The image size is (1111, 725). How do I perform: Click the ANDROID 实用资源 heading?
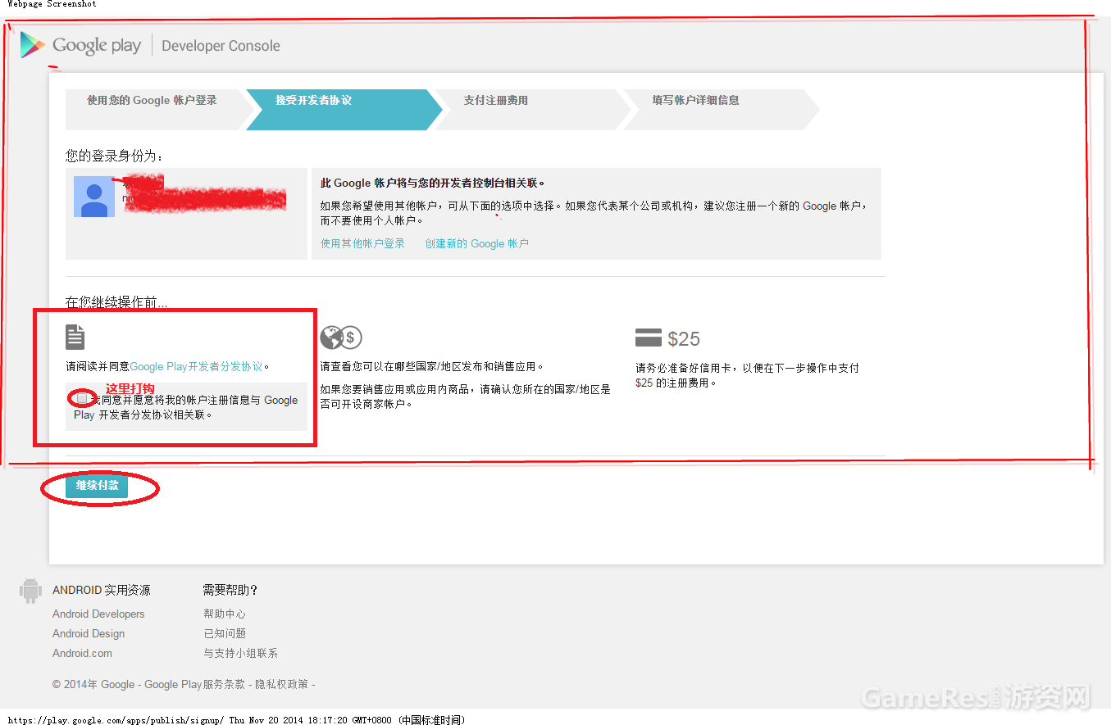pyautogui.click(x=102, y=590)
